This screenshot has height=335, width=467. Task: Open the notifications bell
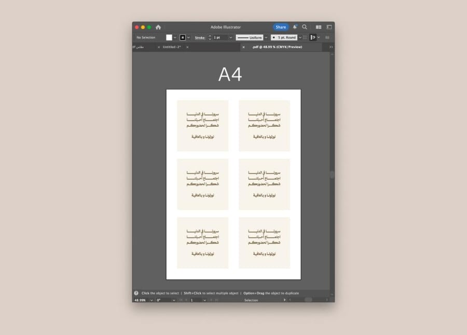coord(295,27)
